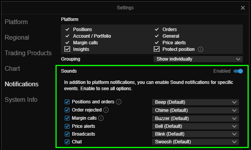Switch to the Regional settings tab

(x=17, y=38)
